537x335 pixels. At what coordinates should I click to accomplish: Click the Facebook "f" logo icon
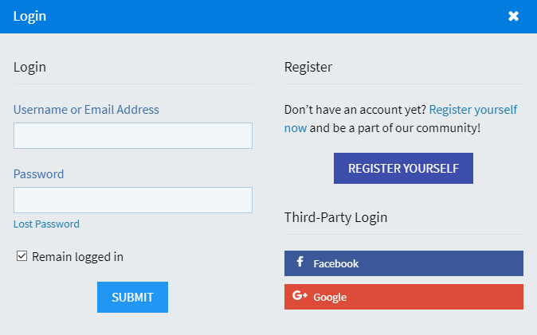(300, 262)
